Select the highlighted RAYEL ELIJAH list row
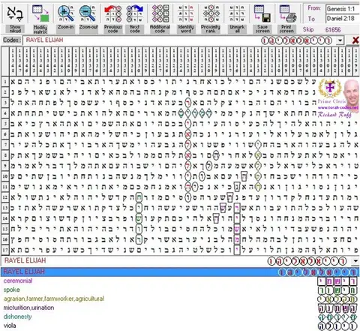The image size is (360, 331). [180, 272]
